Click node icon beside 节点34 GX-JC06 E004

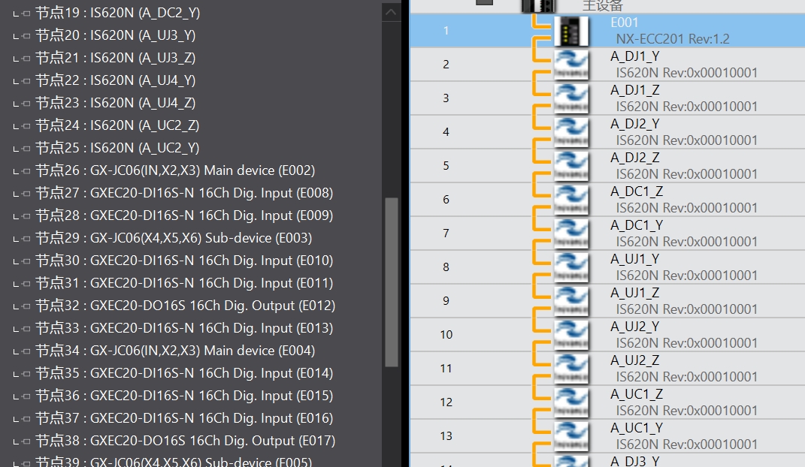pos(26,352)
